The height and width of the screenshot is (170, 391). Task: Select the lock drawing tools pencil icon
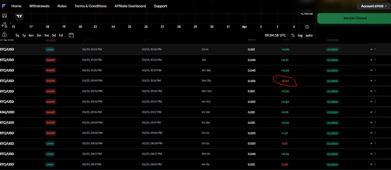click(4, 24)
